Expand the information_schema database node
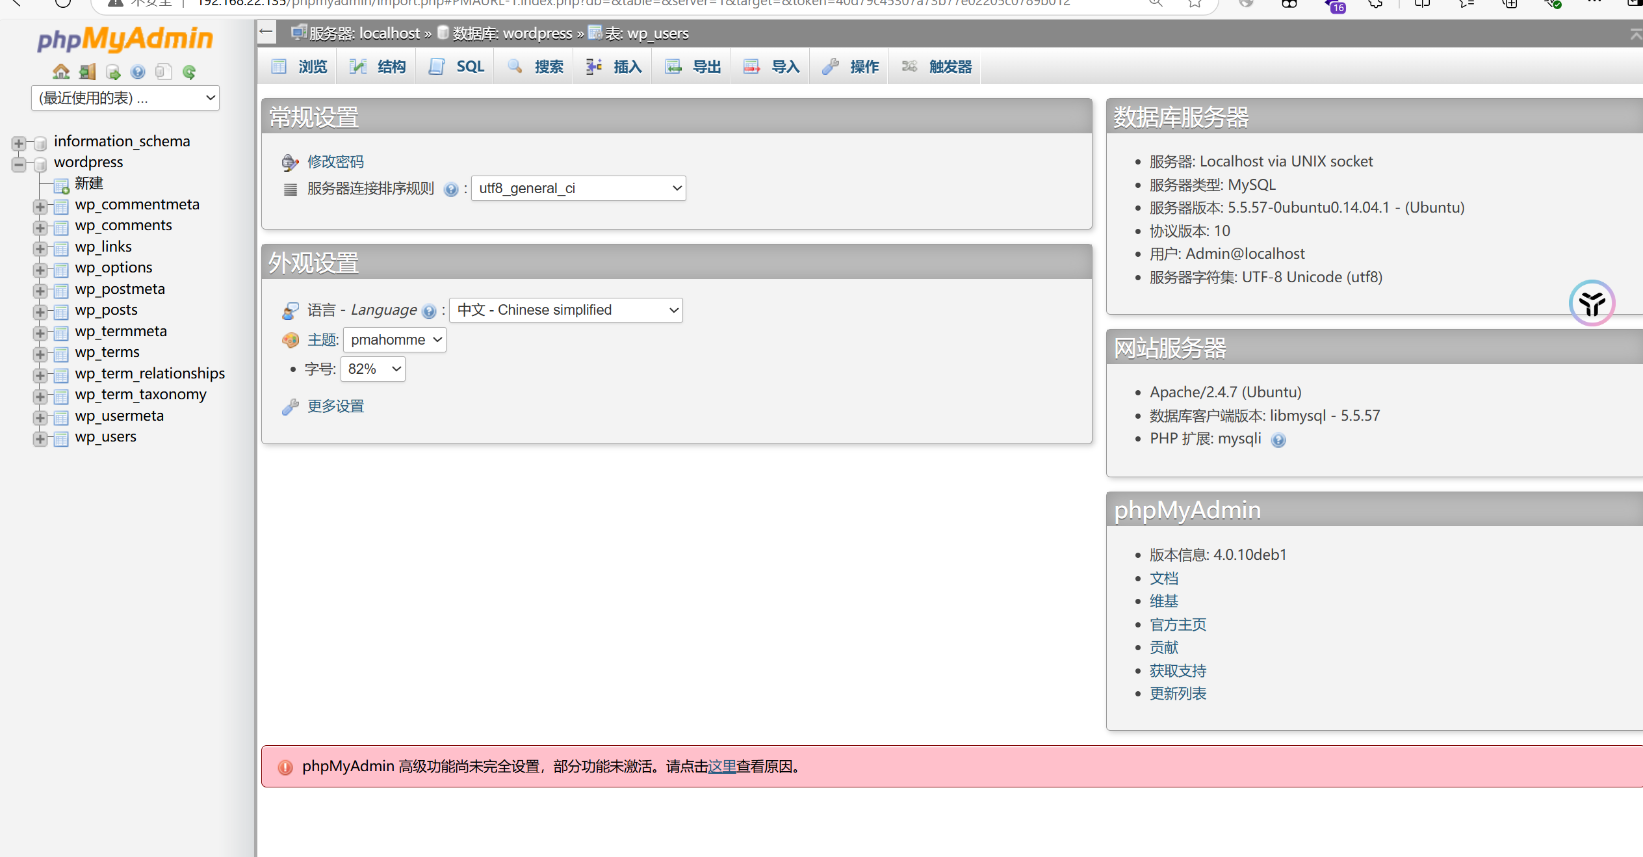The height and width of the screenshot is (857, 1643). click(x=19, y=143)
